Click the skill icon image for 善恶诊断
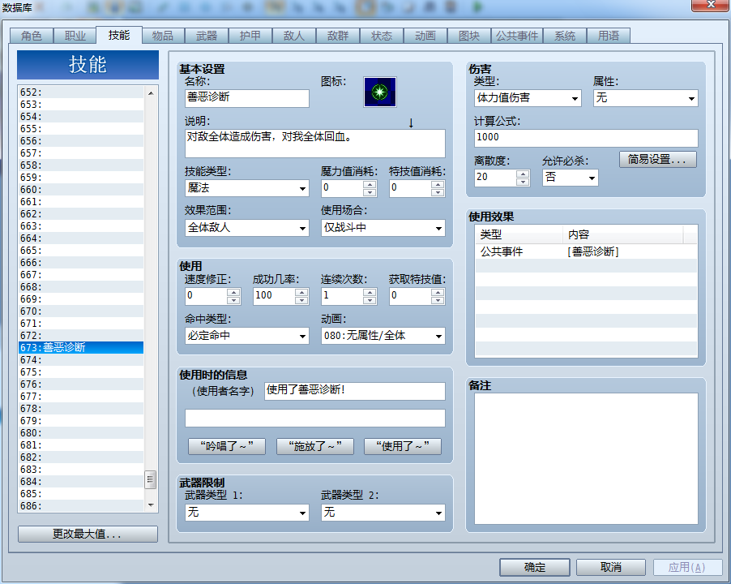The height and width of the screenshot is (584, 731). [380, 92]
